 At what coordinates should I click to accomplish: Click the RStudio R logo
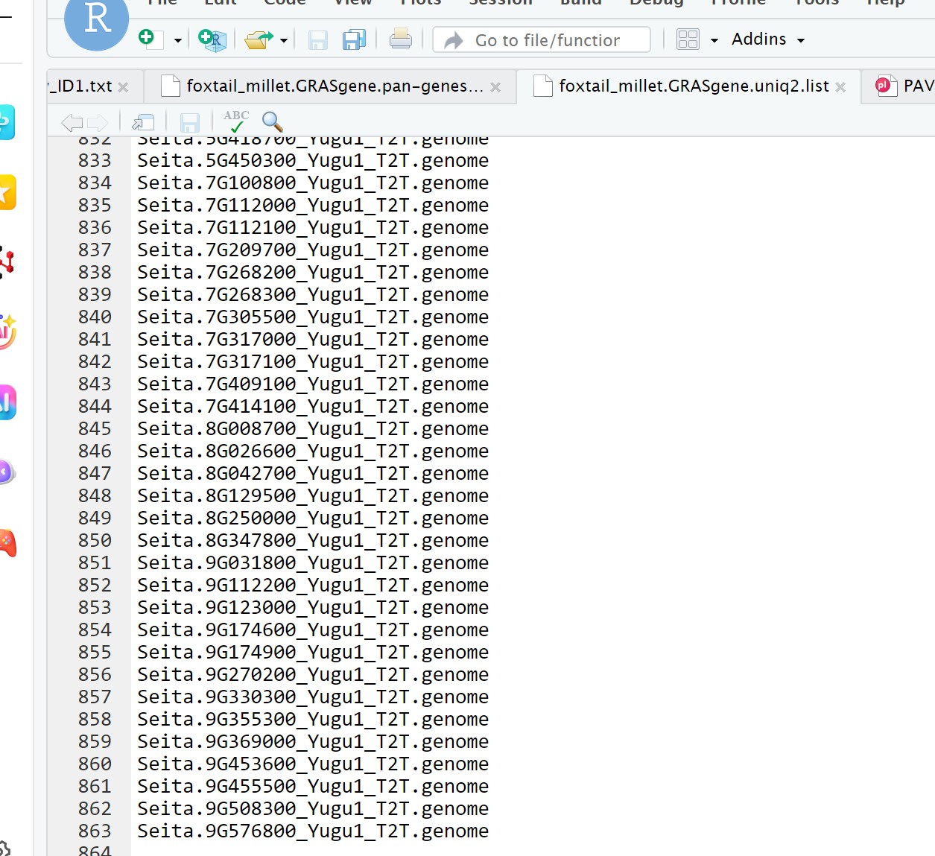pos(97,19)
